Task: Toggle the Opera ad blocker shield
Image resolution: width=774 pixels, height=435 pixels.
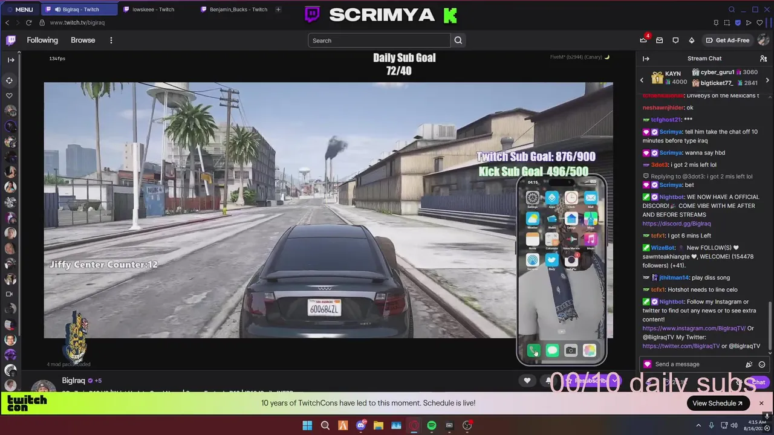Action: click(738, 22)
